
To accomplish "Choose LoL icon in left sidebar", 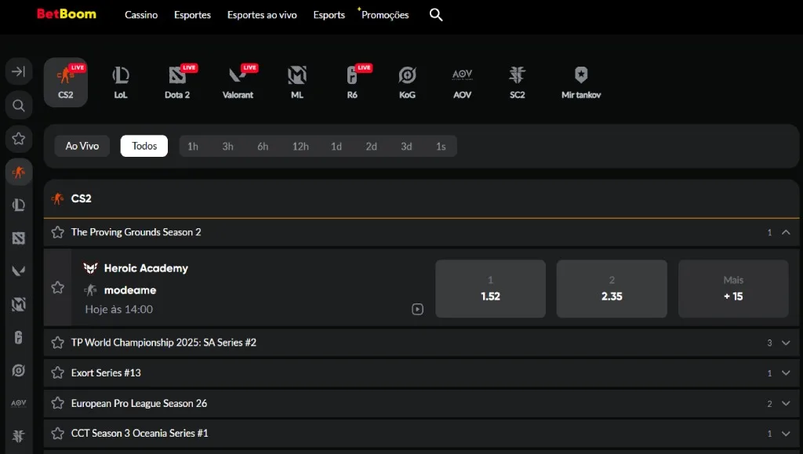I will pos(19,205).
